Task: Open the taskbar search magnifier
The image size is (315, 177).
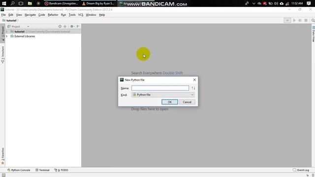Action: click(12, 3)
